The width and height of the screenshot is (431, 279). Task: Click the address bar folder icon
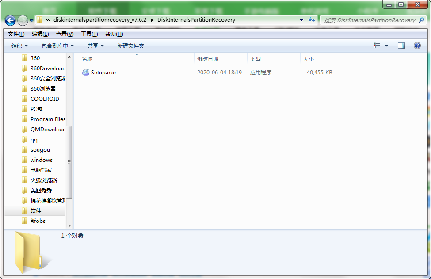(x=40, y=20)
